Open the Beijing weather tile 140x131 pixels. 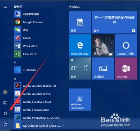pos(80,69)
